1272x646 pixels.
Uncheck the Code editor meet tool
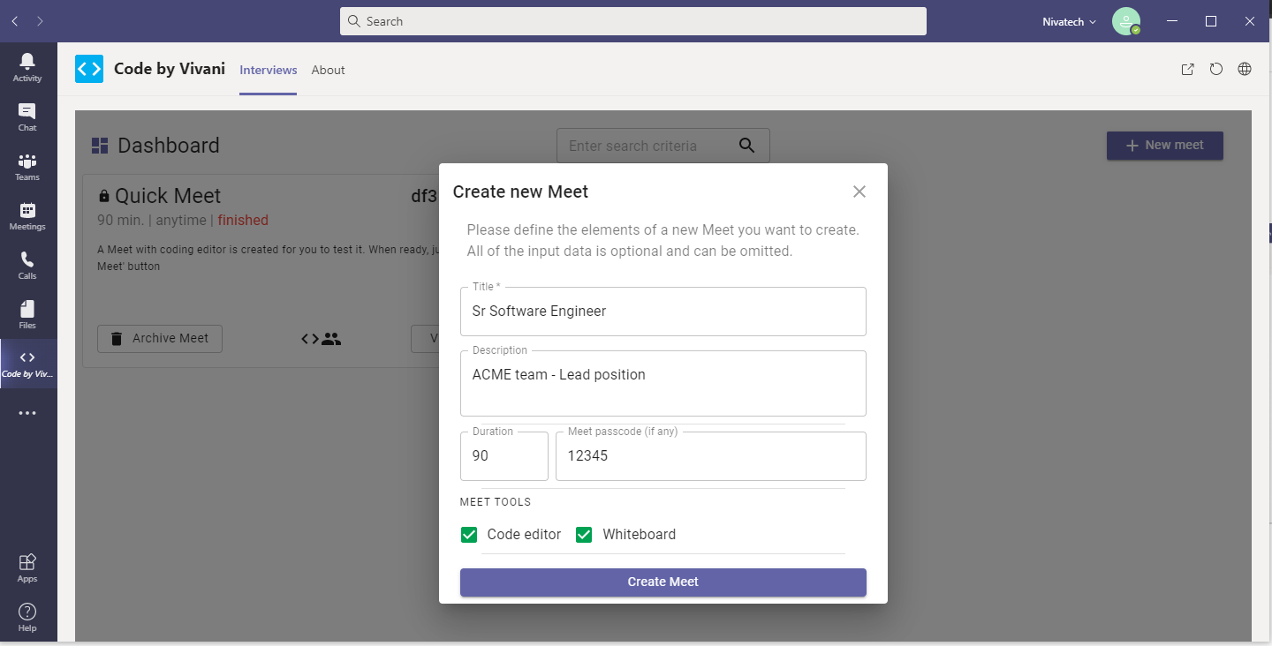468,534
